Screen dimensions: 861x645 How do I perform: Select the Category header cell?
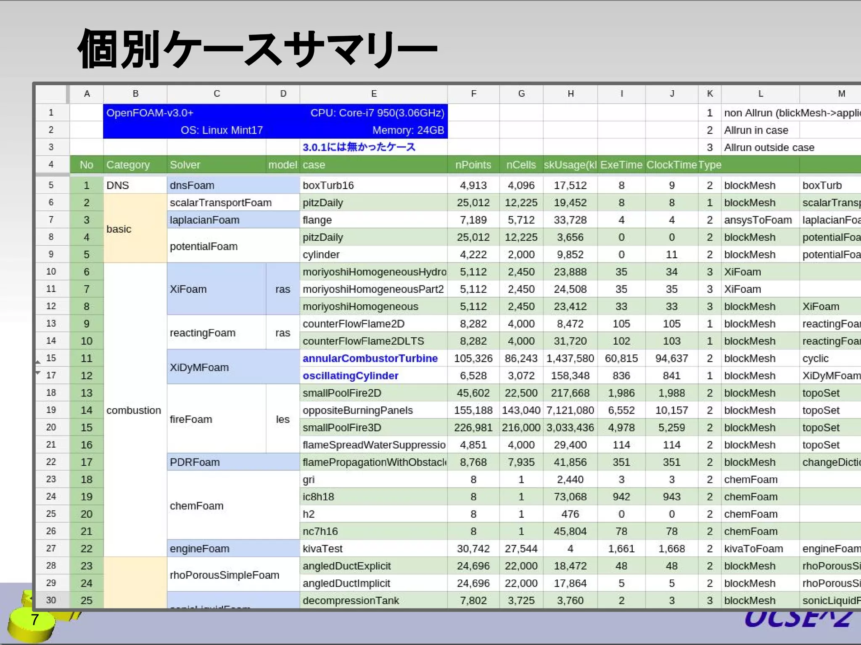tap(128, 165)
